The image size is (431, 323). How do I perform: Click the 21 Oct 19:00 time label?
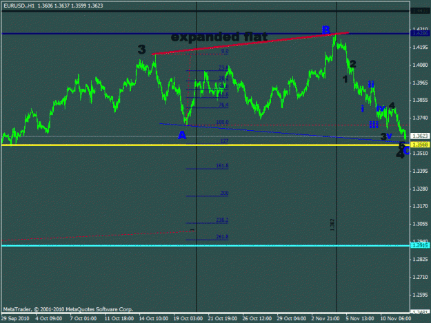pos(222,318)
